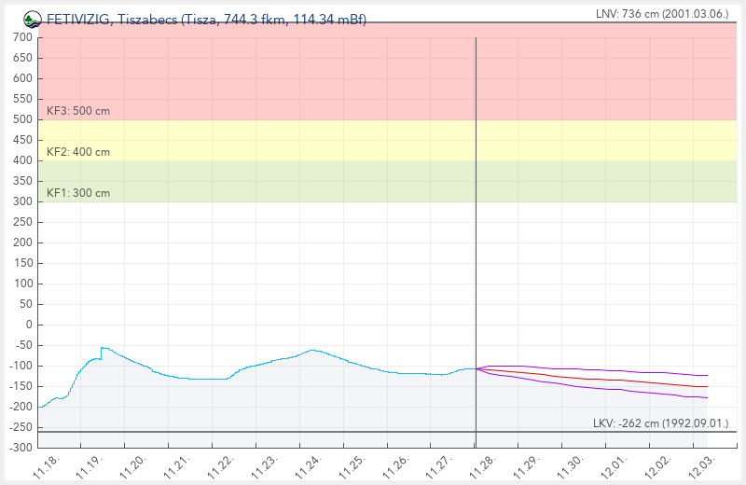The image size is (746, 485).
Task: Click the blue water level peak near 11.19
Action: point(102,348)
